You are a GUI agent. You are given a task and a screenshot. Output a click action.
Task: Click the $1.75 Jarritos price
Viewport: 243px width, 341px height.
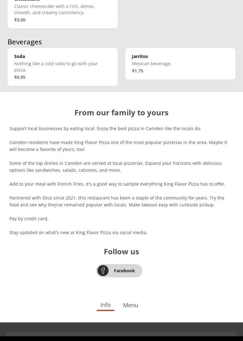point(138,71)
